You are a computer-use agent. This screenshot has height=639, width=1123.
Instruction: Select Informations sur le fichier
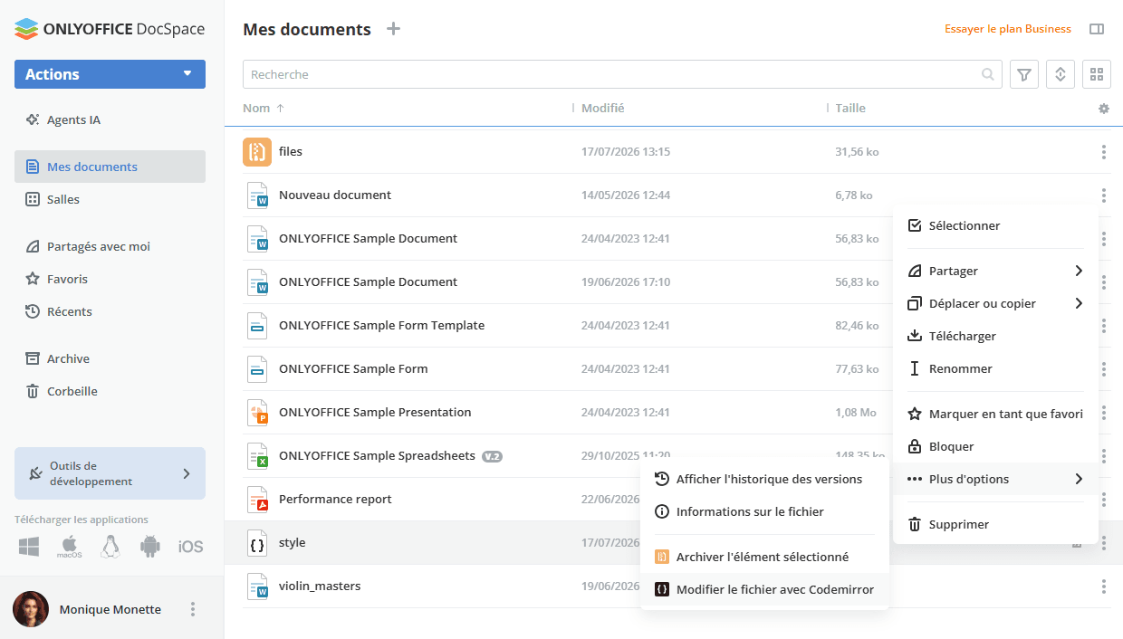[764, 511]
